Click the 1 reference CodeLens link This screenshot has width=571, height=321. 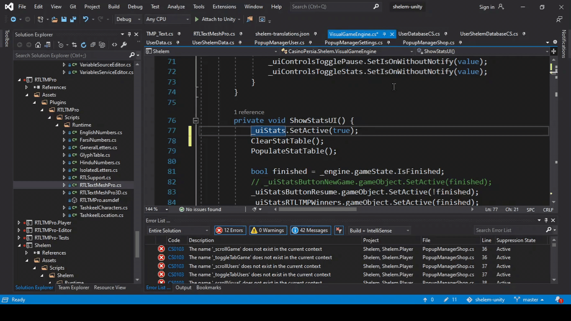click(249, 112)
